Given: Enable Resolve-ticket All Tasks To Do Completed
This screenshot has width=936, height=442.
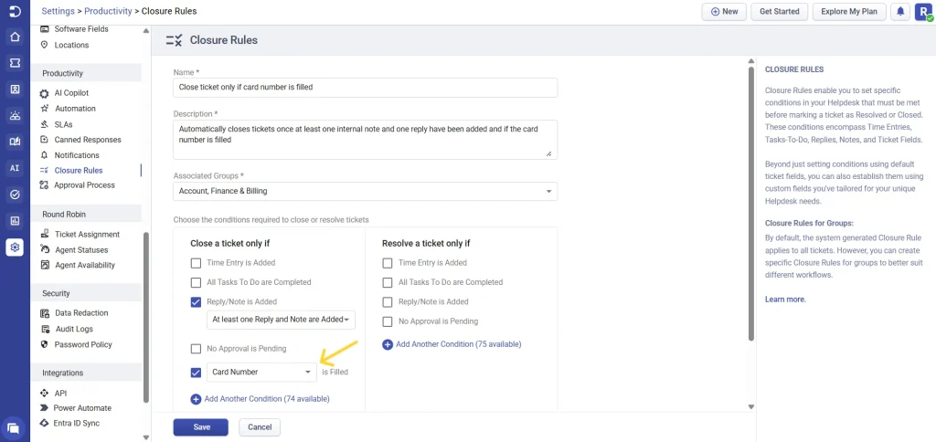Looking at the screenshot, I should (x=388, y=282).
